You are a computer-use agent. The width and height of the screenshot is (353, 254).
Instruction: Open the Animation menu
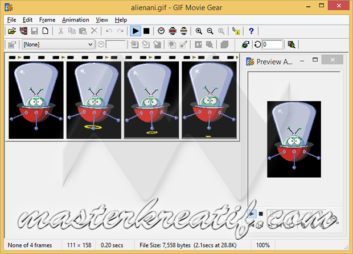(75, 20)
